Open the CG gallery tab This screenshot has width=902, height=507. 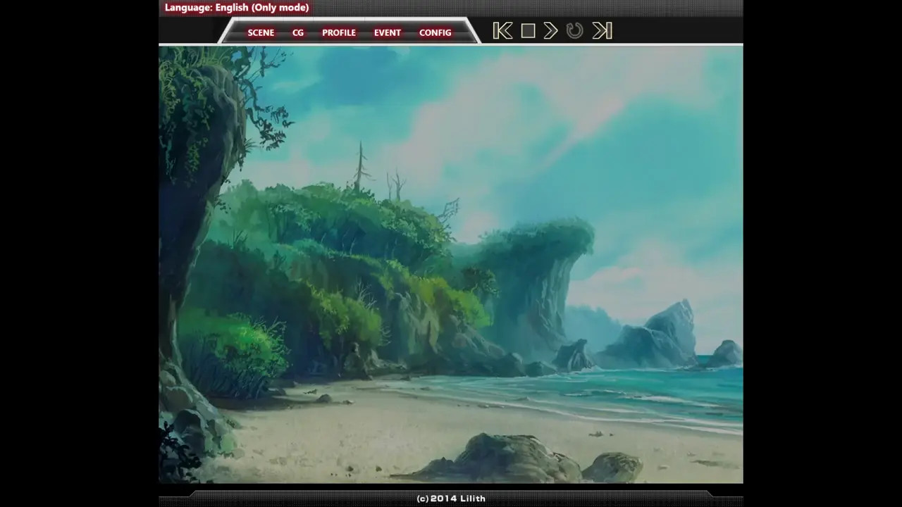click(x=298, y=32)
